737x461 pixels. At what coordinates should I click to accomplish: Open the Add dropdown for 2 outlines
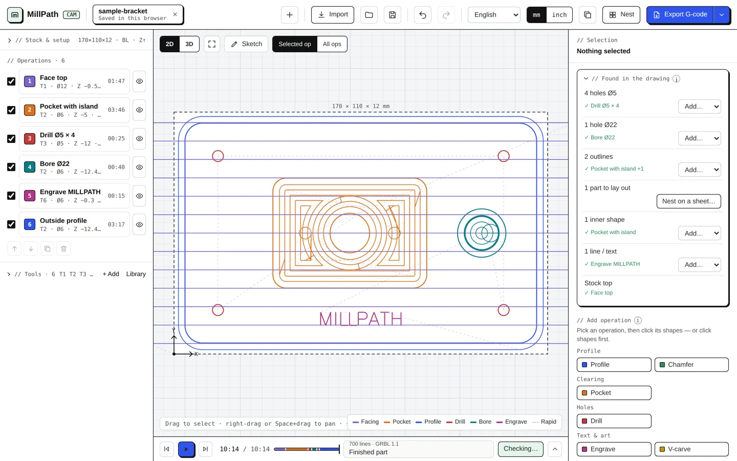tap(700, 170)
